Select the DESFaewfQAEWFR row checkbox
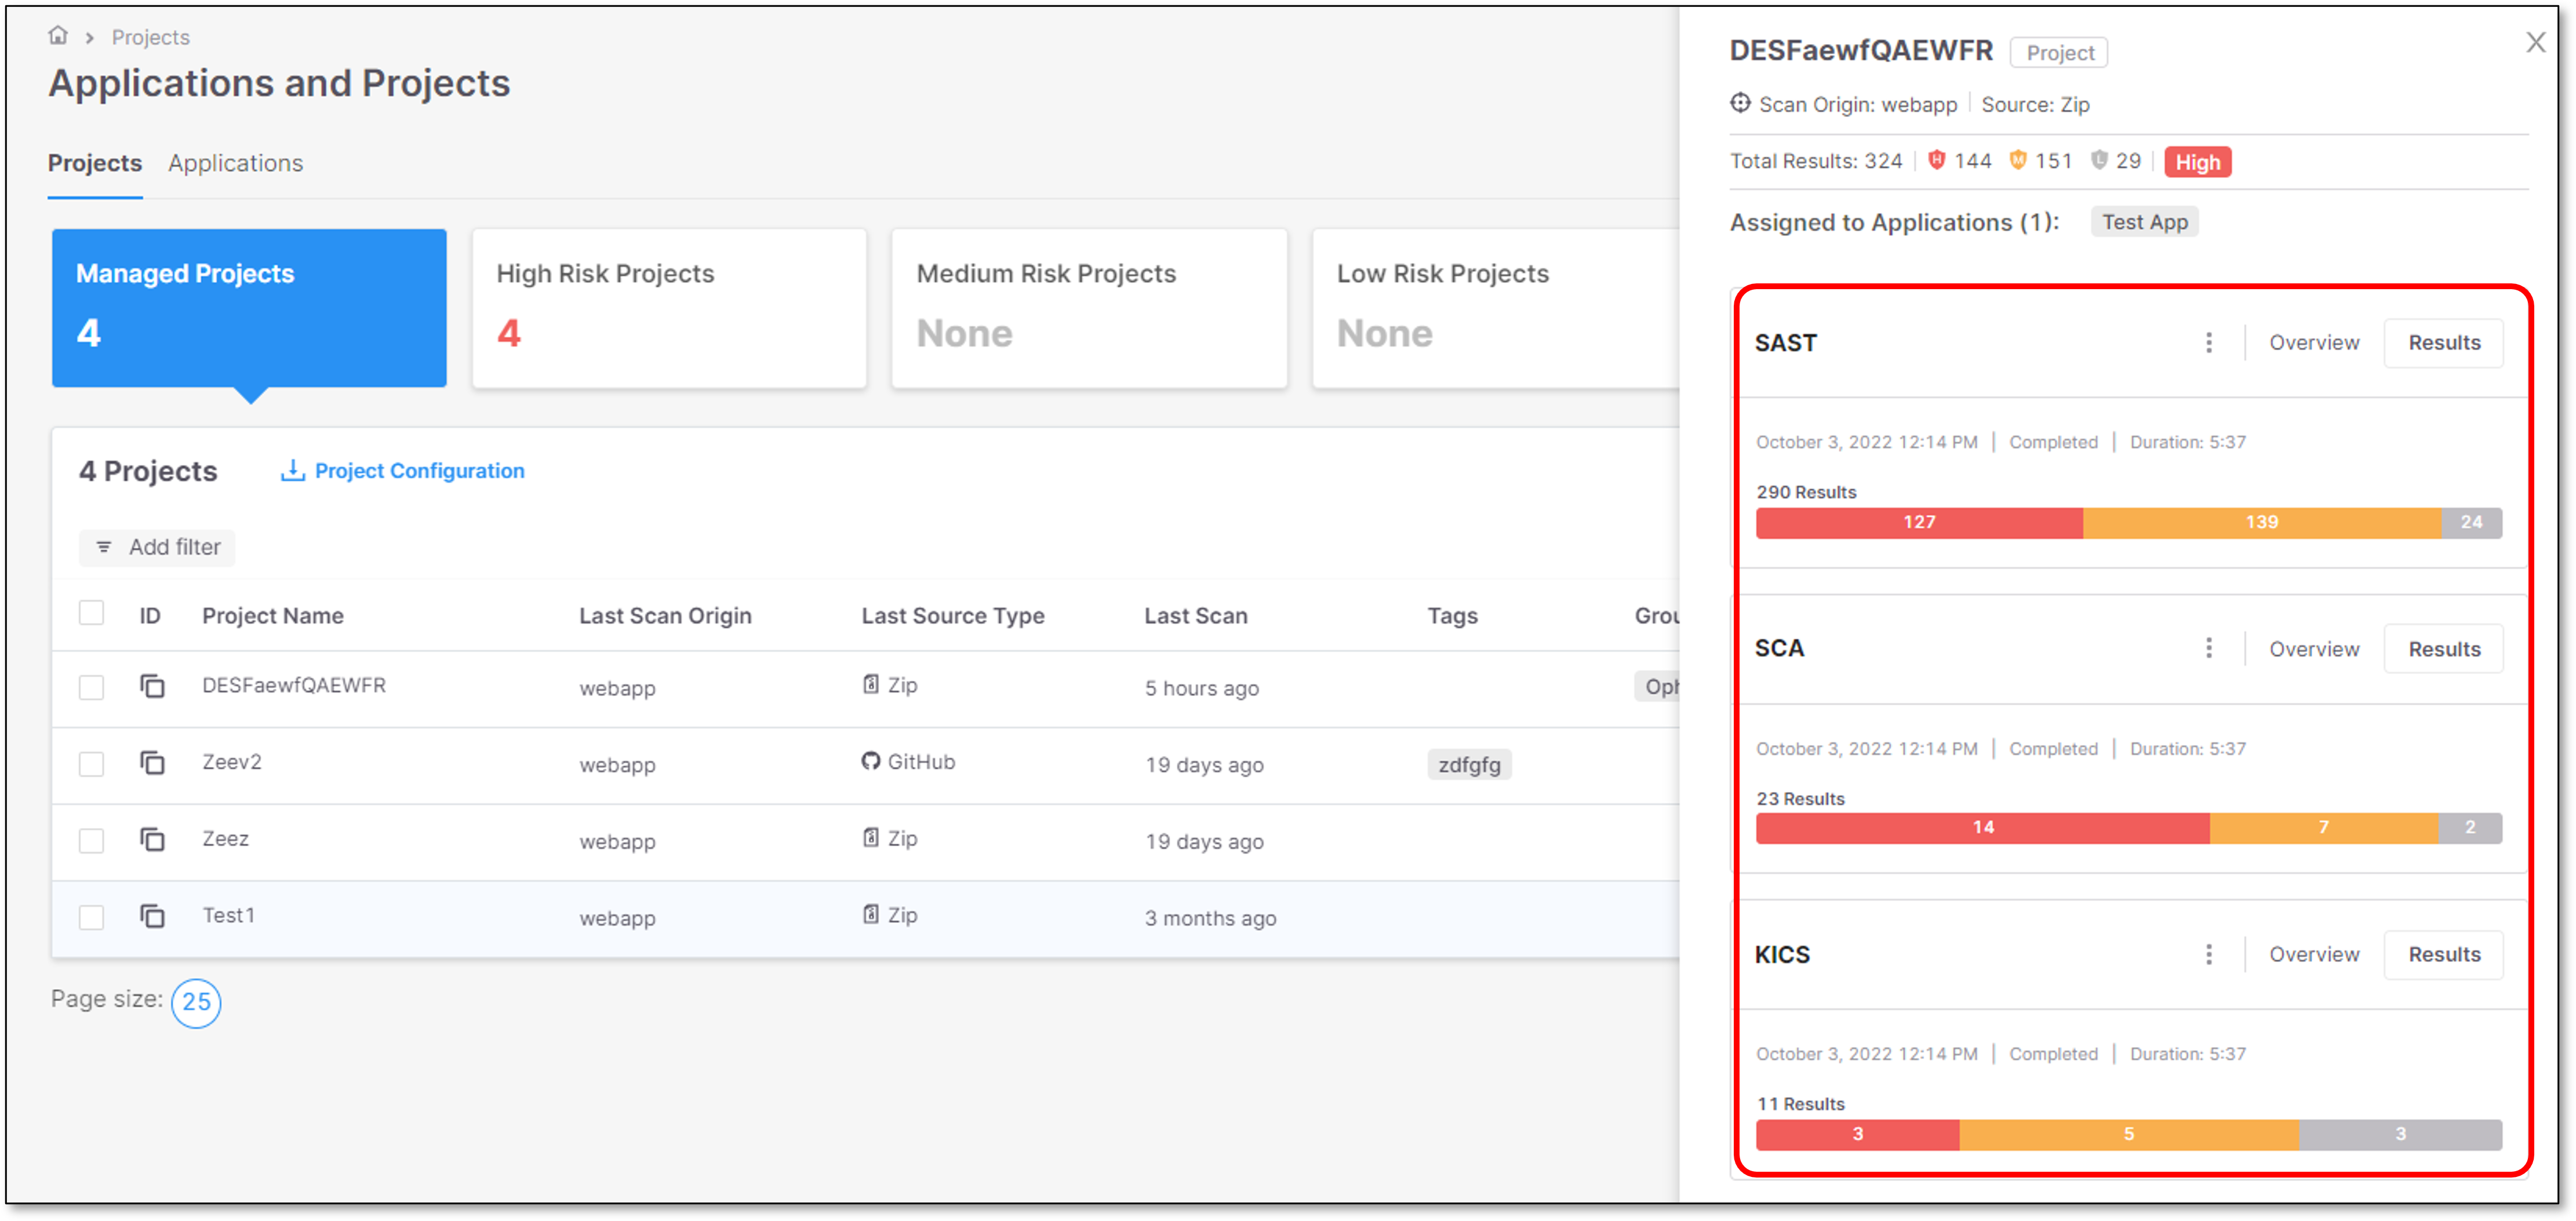2576x1221 pixels. tap(91, 687)
